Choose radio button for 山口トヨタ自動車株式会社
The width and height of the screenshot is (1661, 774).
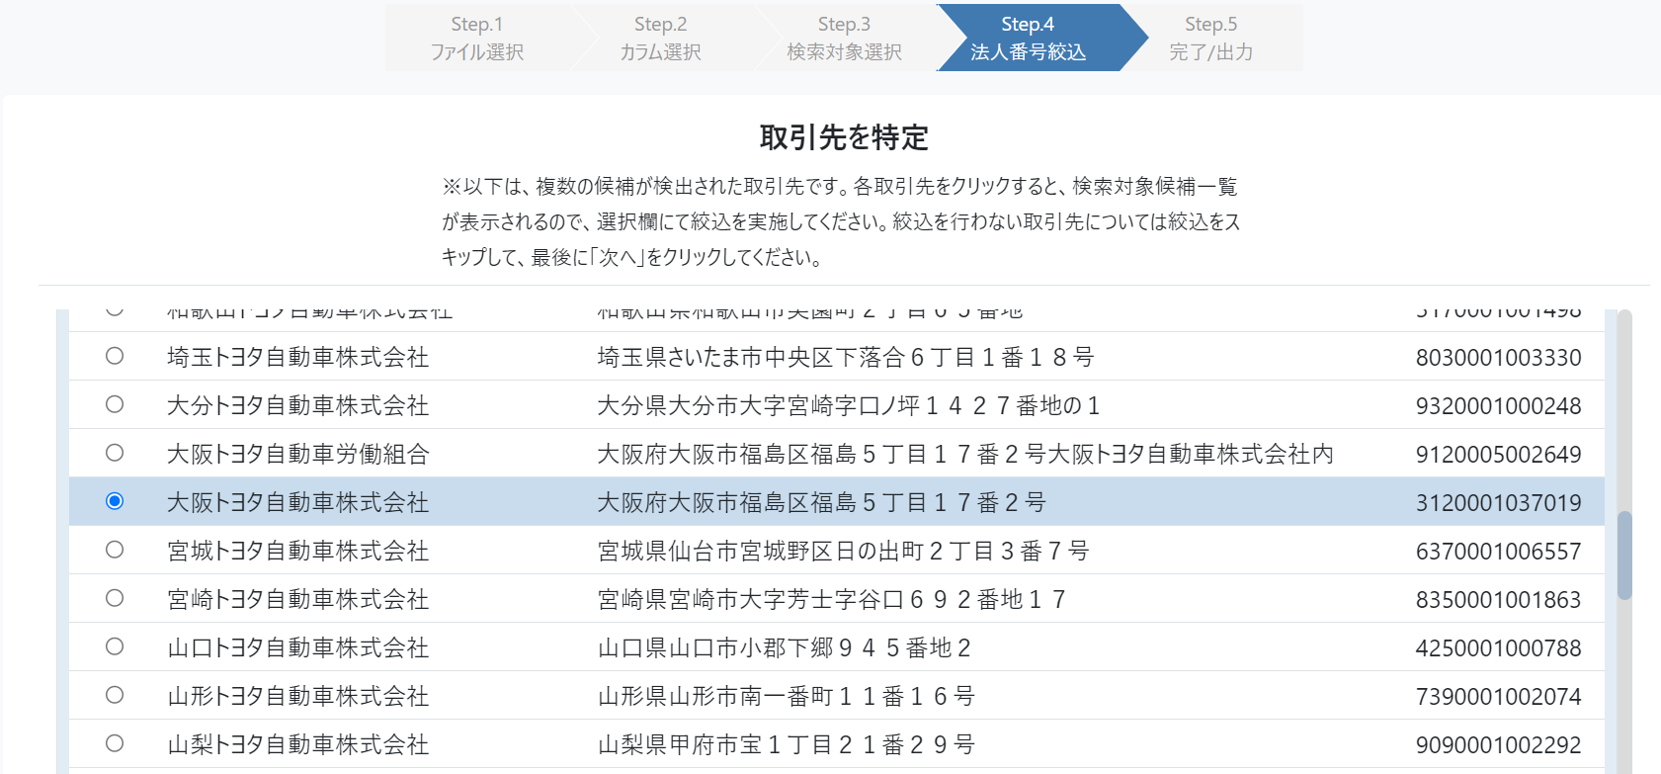tap(115, 646)
